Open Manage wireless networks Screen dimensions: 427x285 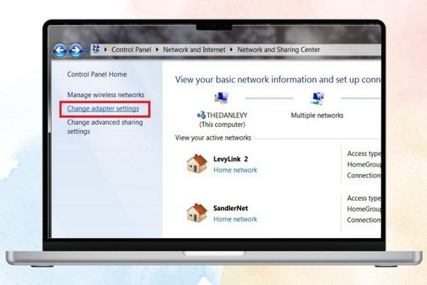[105, 95]
